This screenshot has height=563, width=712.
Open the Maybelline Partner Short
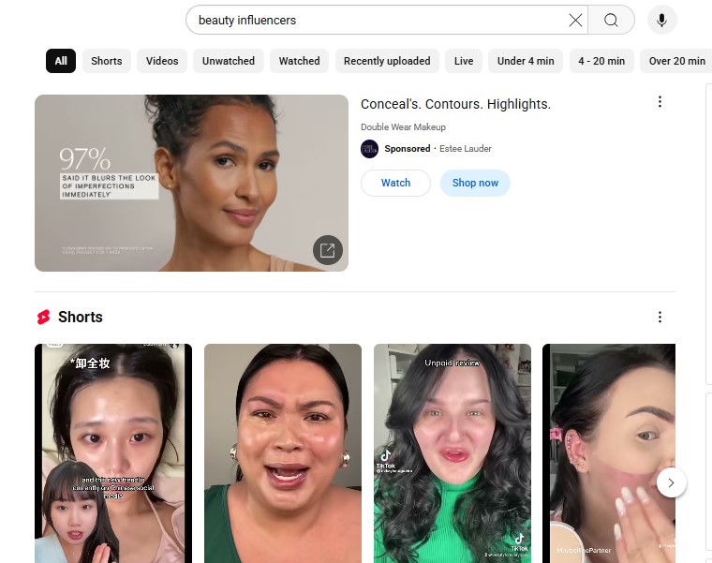pyautogui.click(x=608, y=453)
